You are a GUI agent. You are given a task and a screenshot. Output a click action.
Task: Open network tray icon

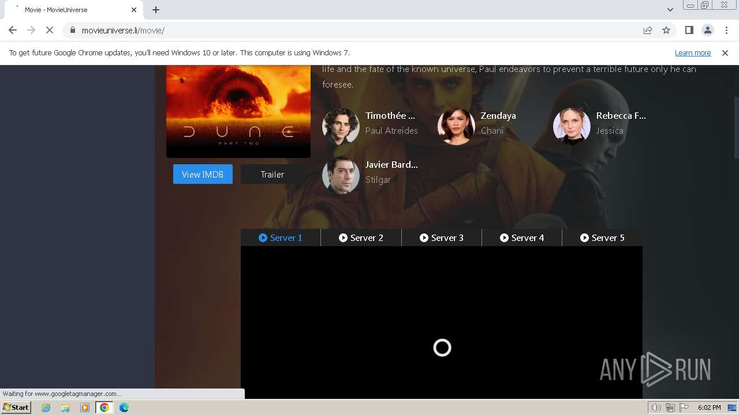coord(670,408)
